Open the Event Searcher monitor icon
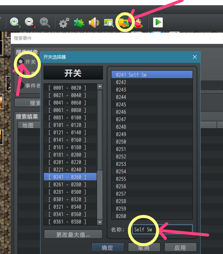The width and height of the screenshot is (223, 254). click(x=109, y=23)
